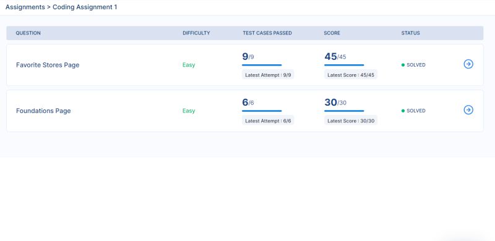Screen dimensions: 495x241
Task: Click SOLVED status on Foundations Page row
Action: pos(416,111)
